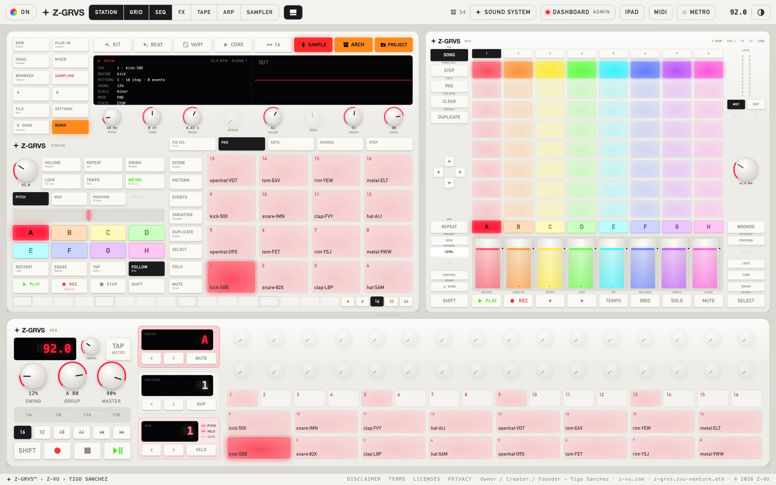Click the red record circle in SEQ
The image size is (776, 485).
[57, 450]
